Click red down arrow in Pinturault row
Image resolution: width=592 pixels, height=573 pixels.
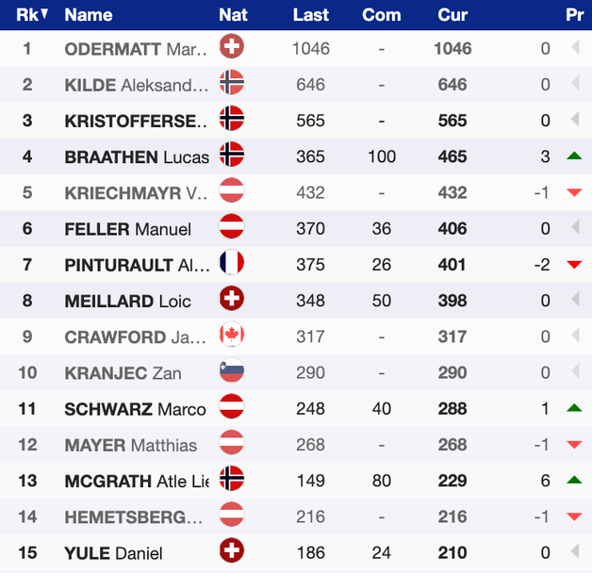tap(573, 265)
